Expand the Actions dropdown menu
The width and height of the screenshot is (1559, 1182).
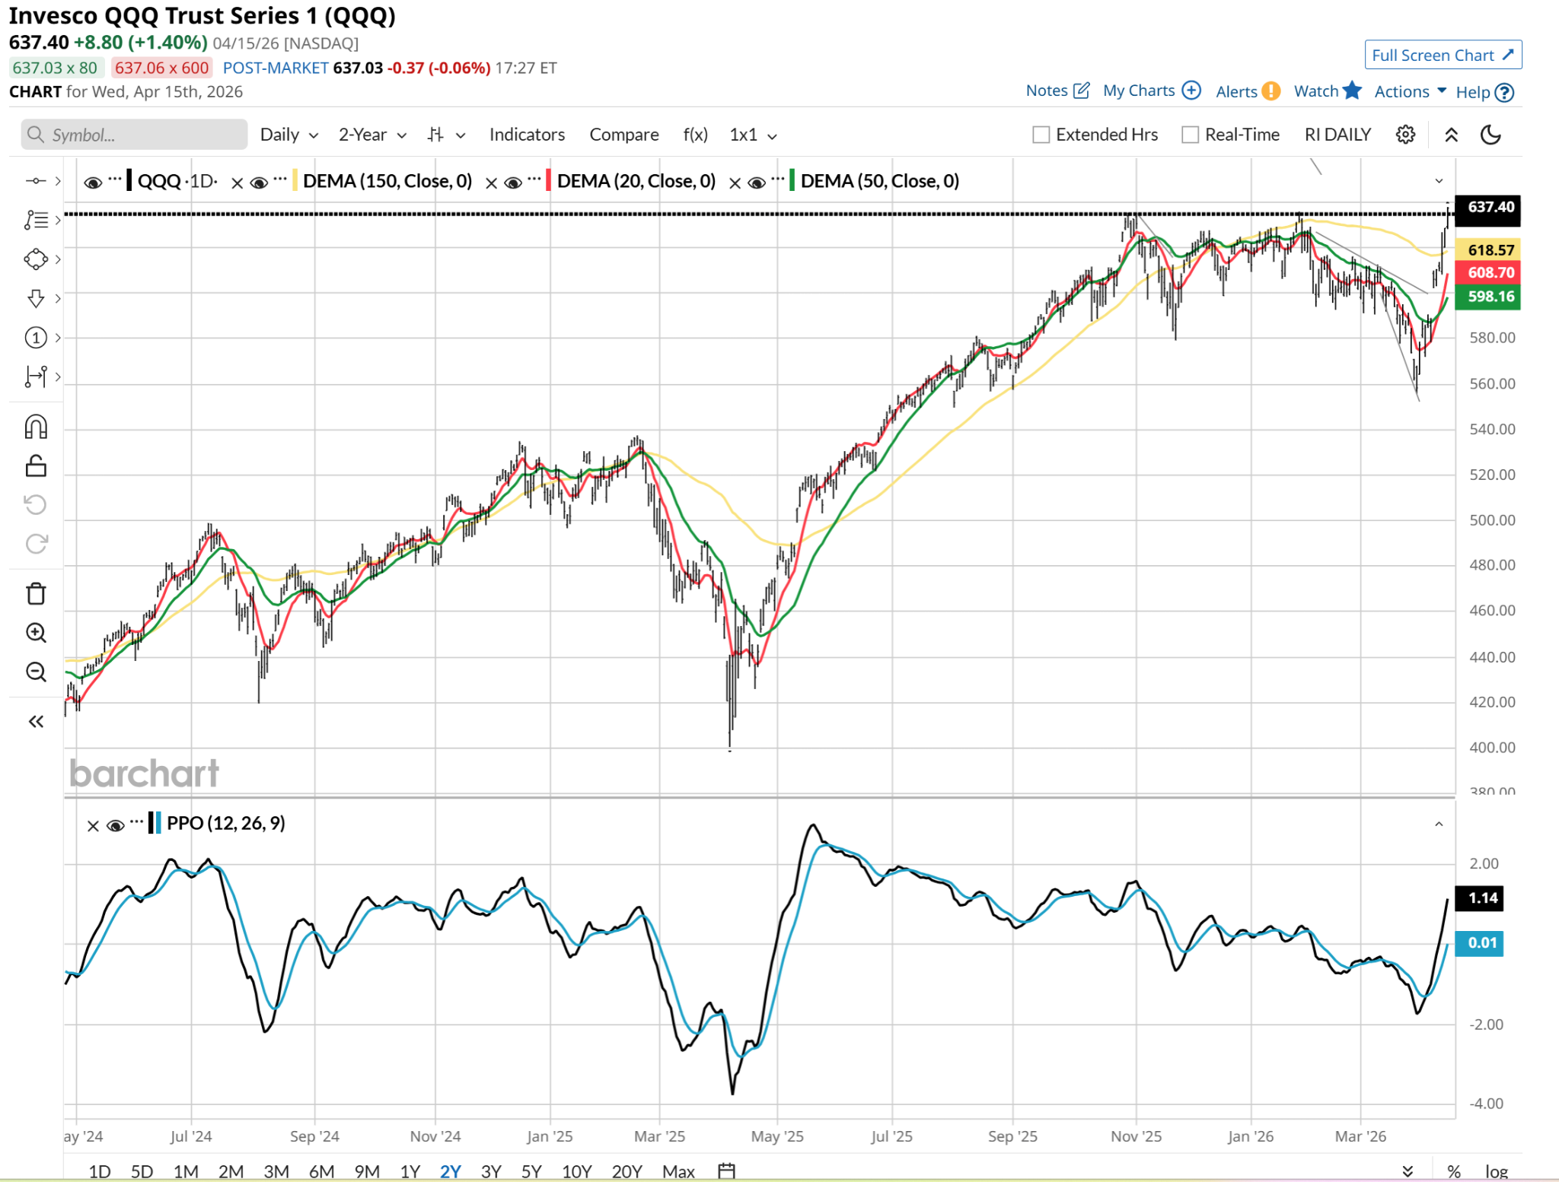[1410, 91]
